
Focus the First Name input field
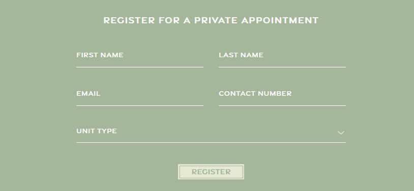[x=140, y=57]
